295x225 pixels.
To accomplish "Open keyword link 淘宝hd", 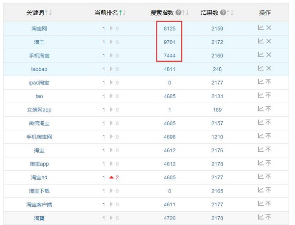I will pos(39,177).
